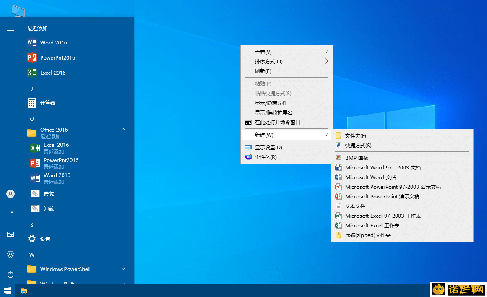The height and width of the screenshot is (297, 487).
Task: Choose 在此处打开命令窗口
Action: (x=286, y=122)
